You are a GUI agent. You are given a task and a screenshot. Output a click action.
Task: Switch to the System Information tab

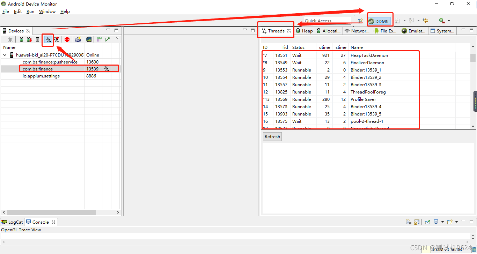pyautogui.click(x=442, y=31)
